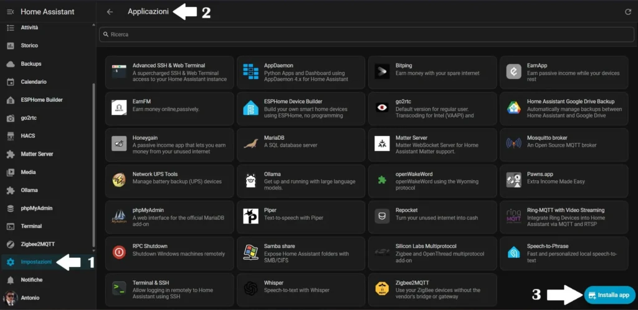Open the Whisper add-on icon
Viewport: 638px width, 310px height.
tap(250, 288)
